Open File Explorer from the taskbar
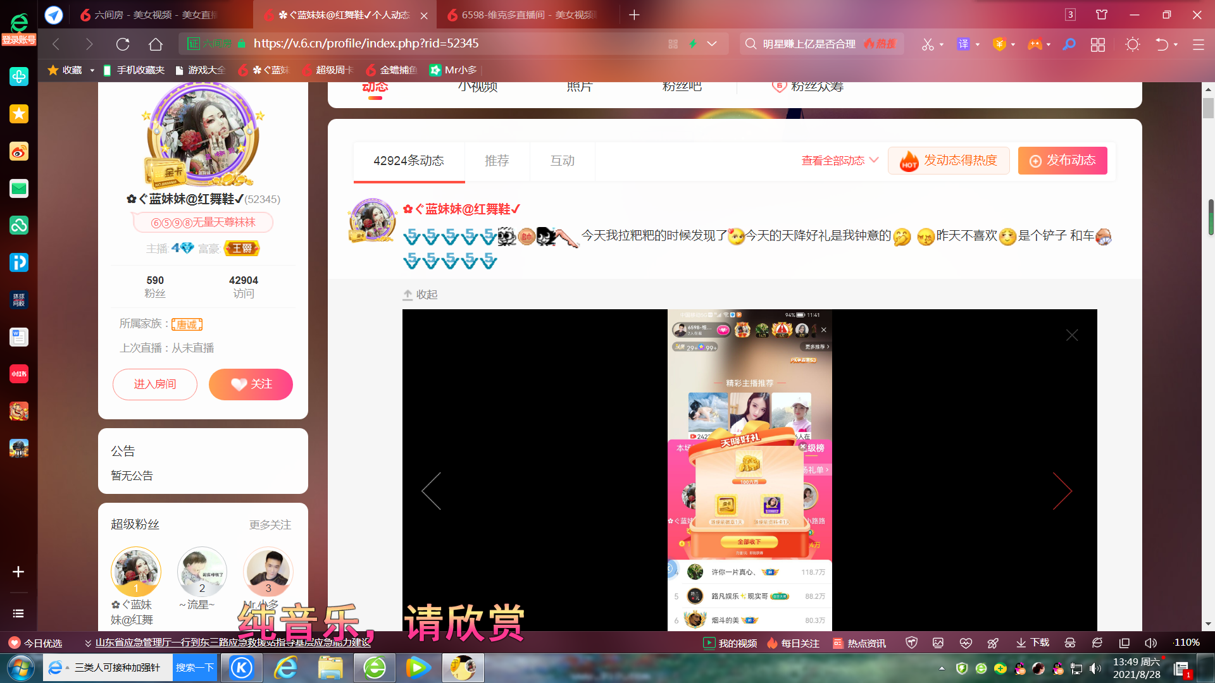This screenshot has height=683, width=1215. tap(330, 668)
